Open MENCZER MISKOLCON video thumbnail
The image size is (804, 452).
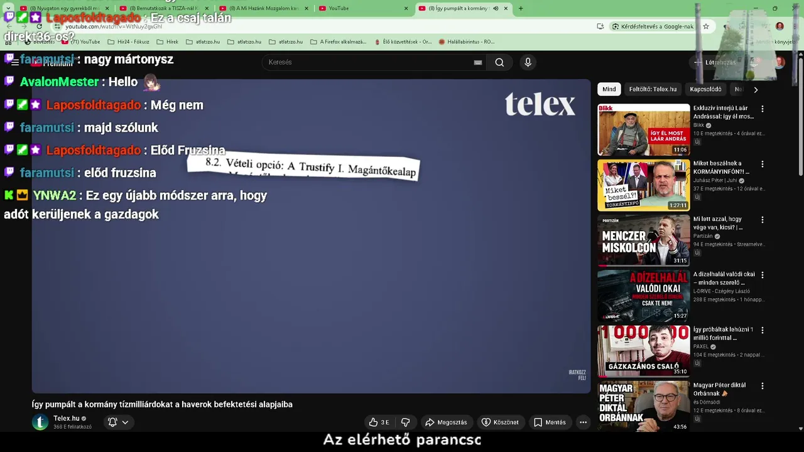(643, 240)
